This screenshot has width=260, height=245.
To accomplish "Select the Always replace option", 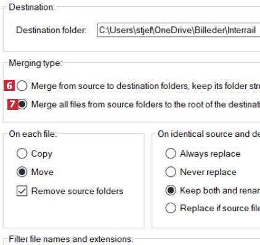I will [171, 154].
